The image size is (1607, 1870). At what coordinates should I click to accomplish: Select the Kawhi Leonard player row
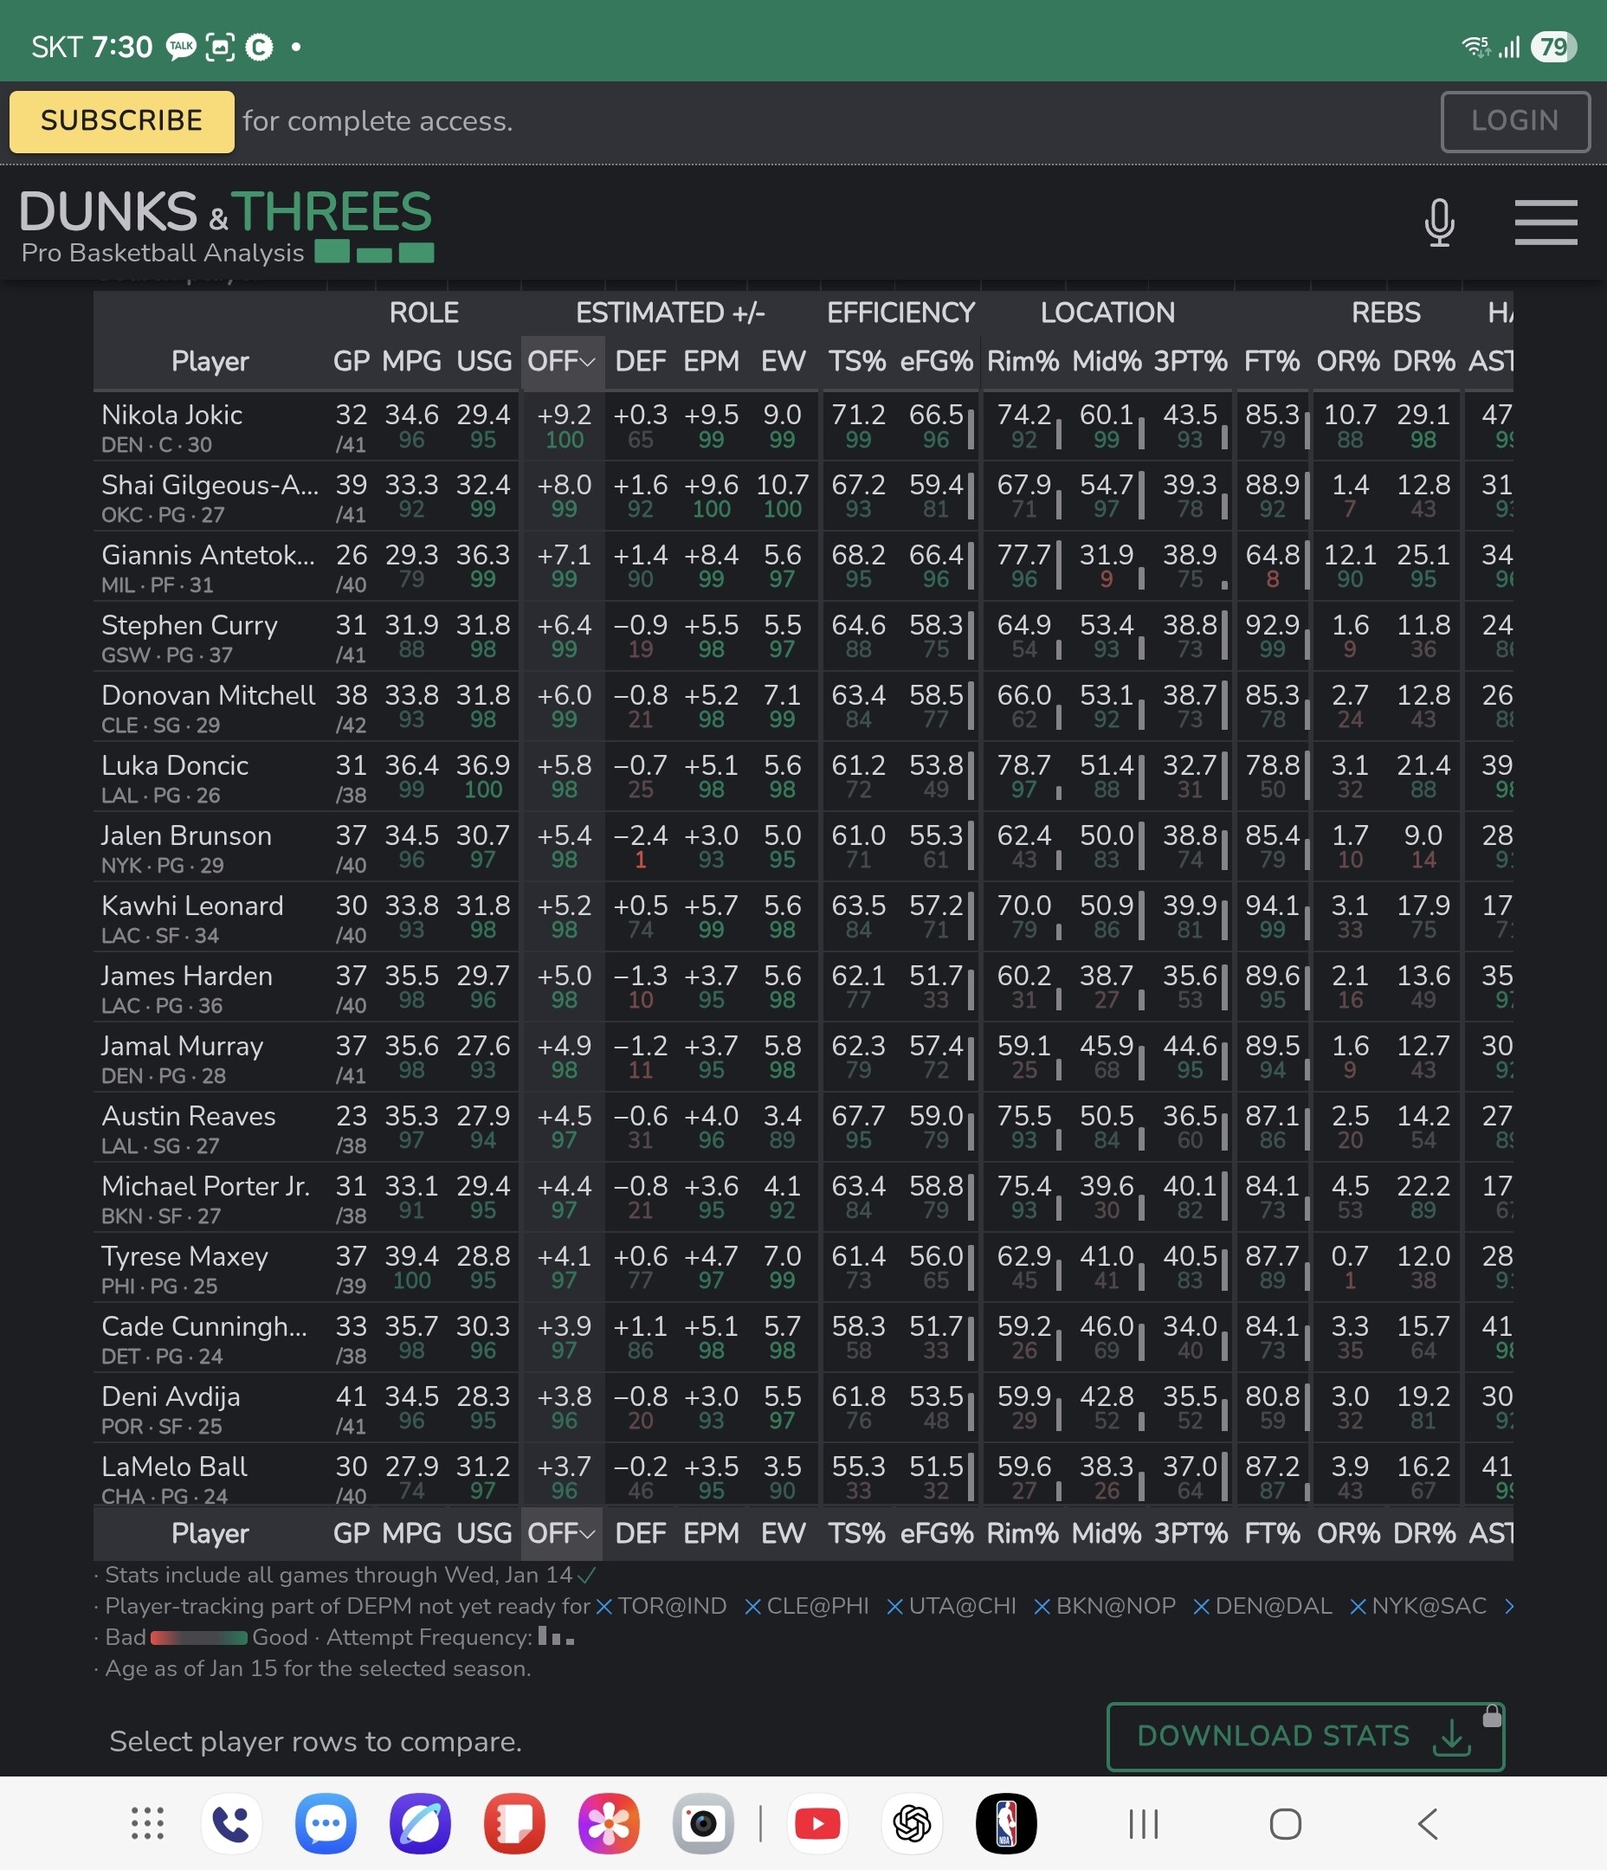tap(803, 918)
